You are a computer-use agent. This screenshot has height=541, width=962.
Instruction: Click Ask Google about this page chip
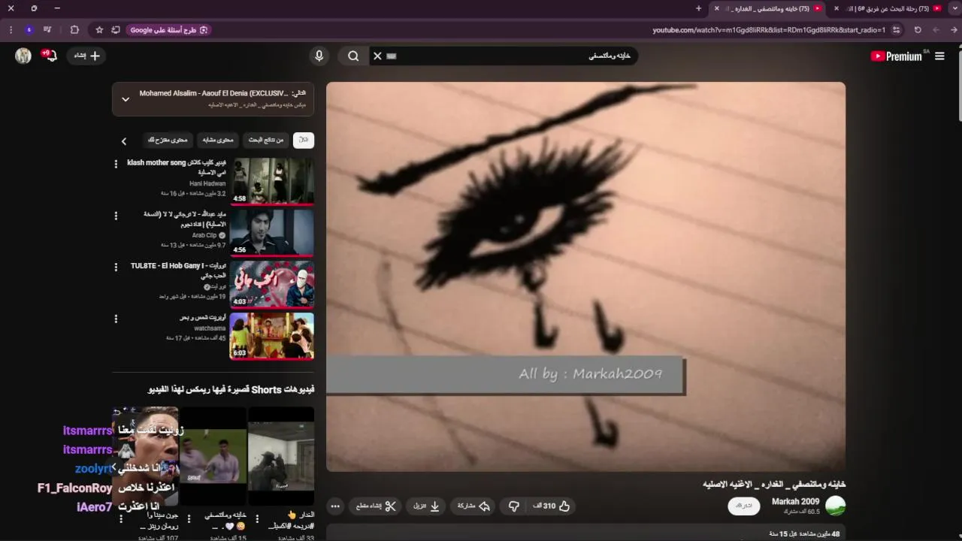click(169, 29)
